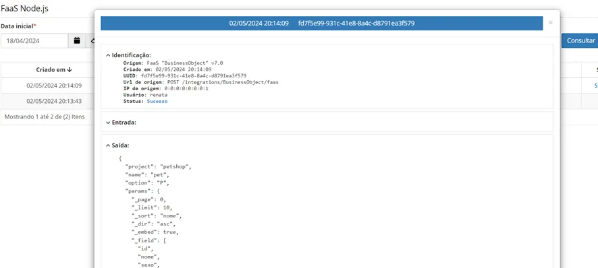Screen dimensions: 598x268
Task: Select the row 02/05/2024 20:14:09 in the table
Action: coord(54,86)
